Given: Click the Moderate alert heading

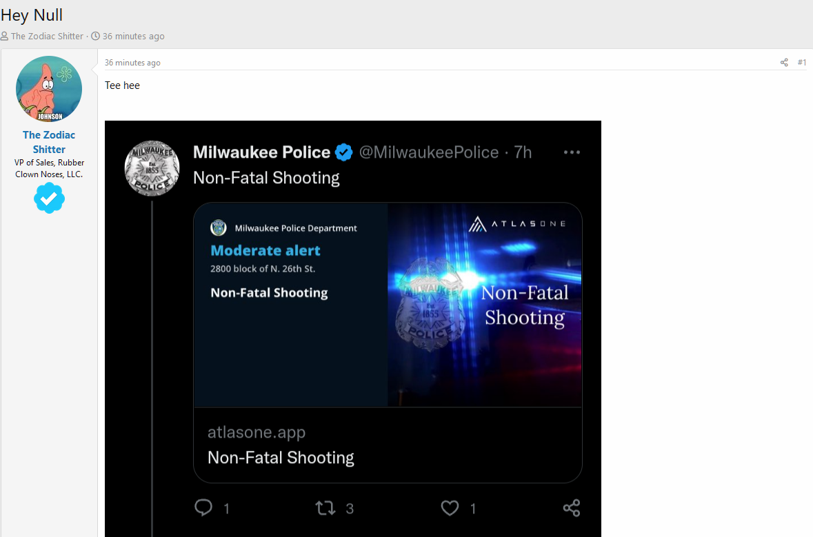Looking at the screenshot, I should 265,250.
